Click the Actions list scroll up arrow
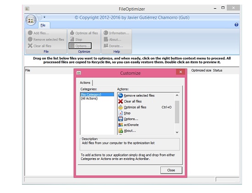Image resolution: width=252 pixels, height=193 pixels. tap(177, 95)
